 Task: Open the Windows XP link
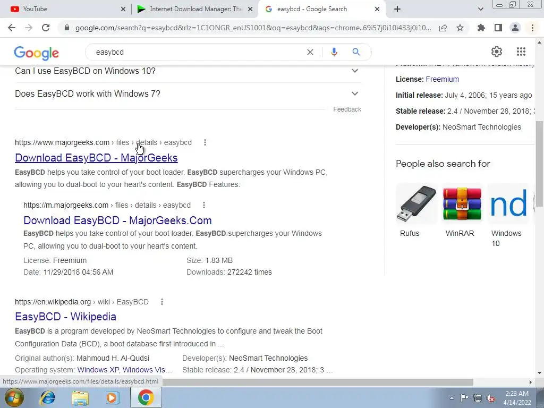[98, 370]
